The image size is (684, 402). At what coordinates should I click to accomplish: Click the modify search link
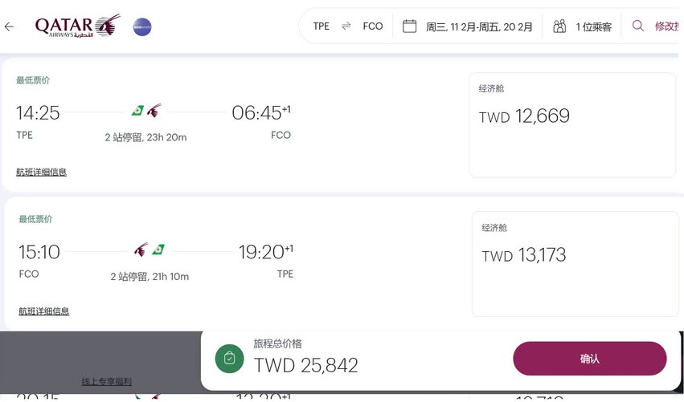667,26
